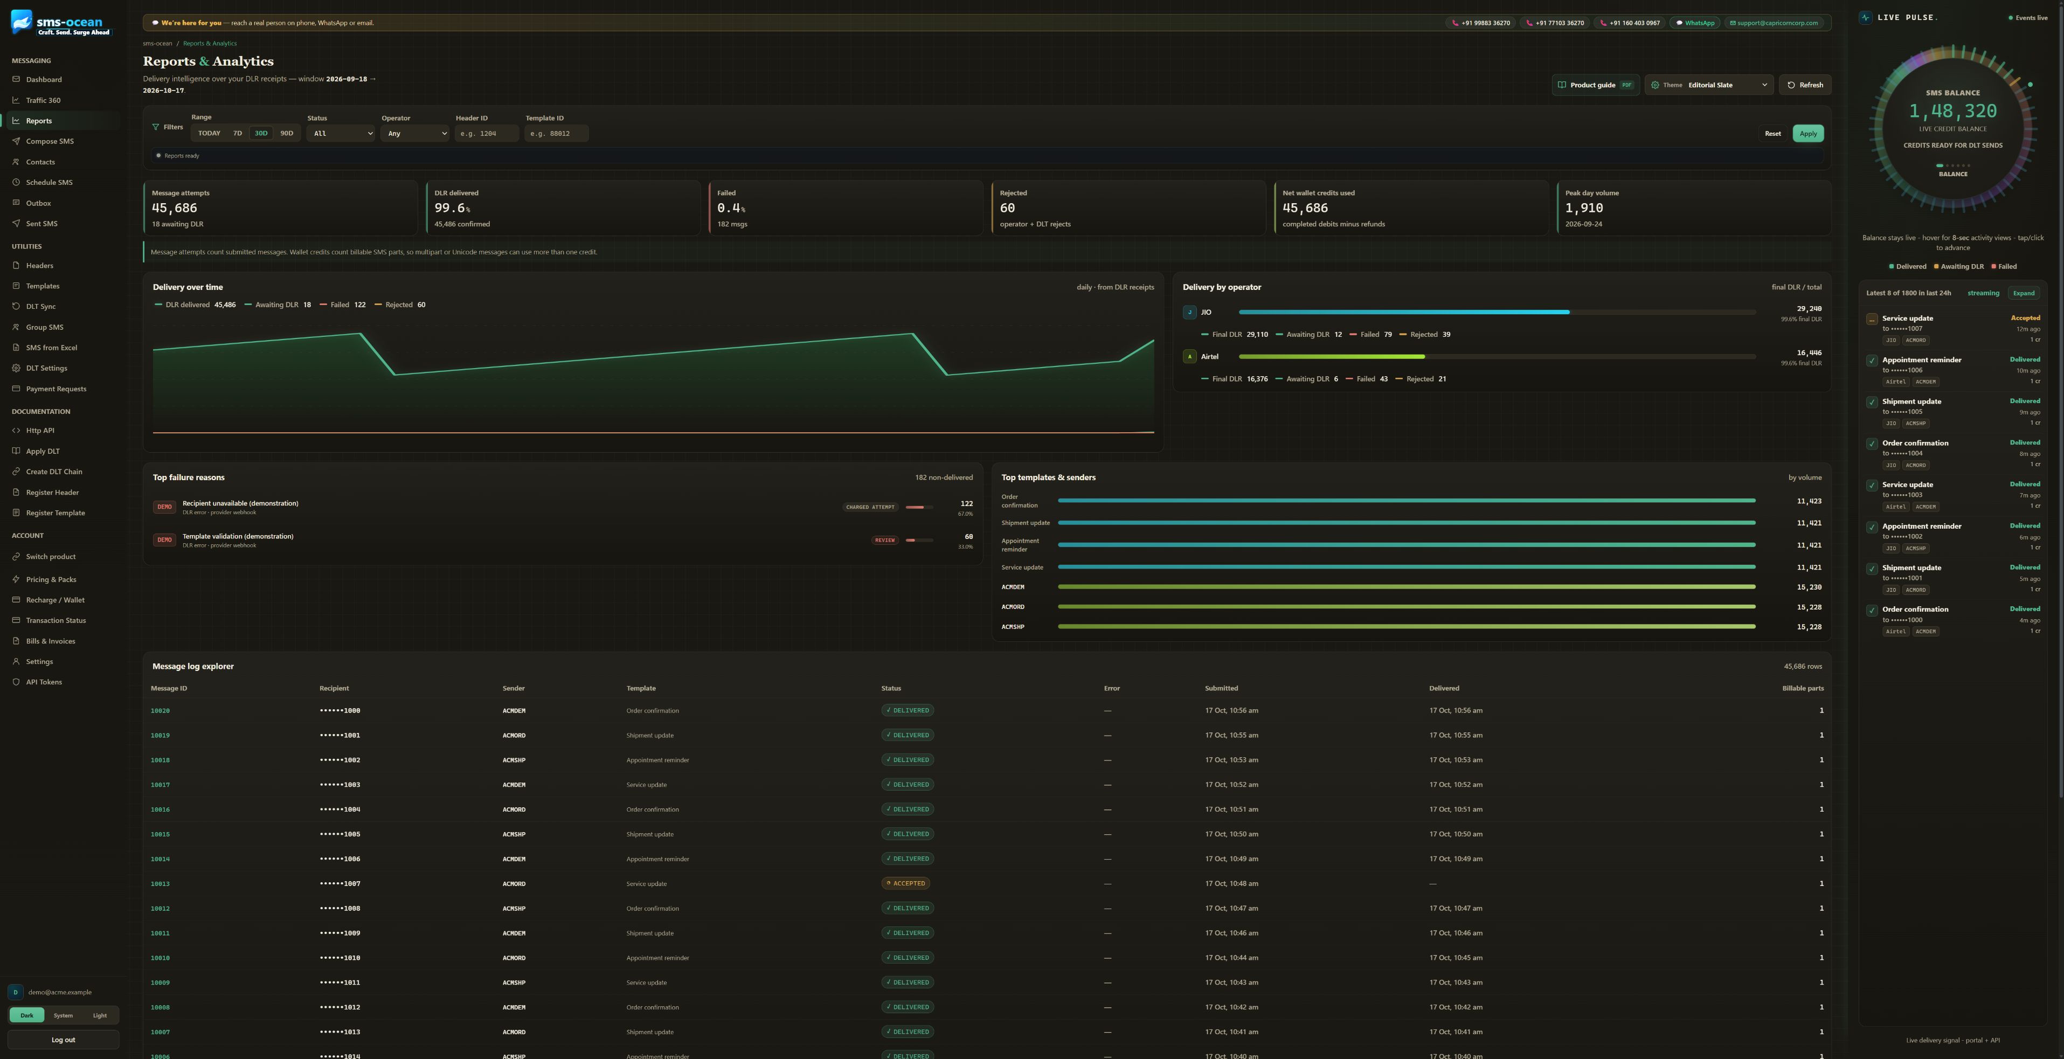Click the Live Pulse activity icon
The width and height of the screenshot is (2064, 1059).
(1866, 17)
